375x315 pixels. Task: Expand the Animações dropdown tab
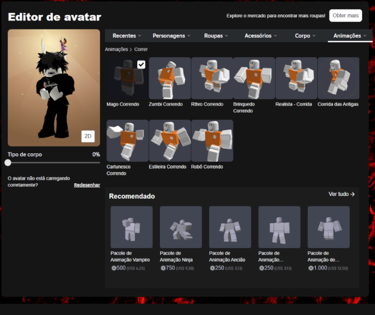coord(350,36)
